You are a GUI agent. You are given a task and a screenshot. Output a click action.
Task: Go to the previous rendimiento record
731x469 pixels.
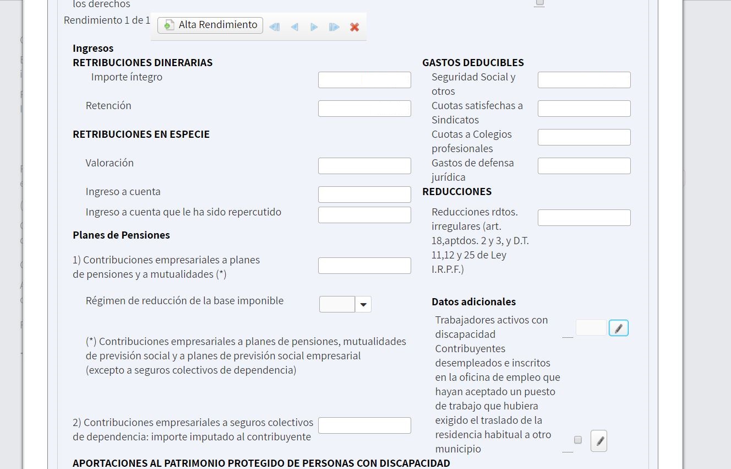click(294, 27)
